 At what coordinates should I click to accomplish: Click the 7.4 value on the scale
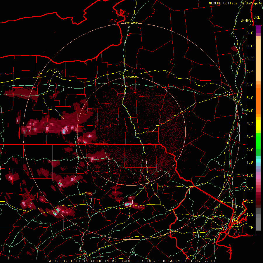point(250,72)
